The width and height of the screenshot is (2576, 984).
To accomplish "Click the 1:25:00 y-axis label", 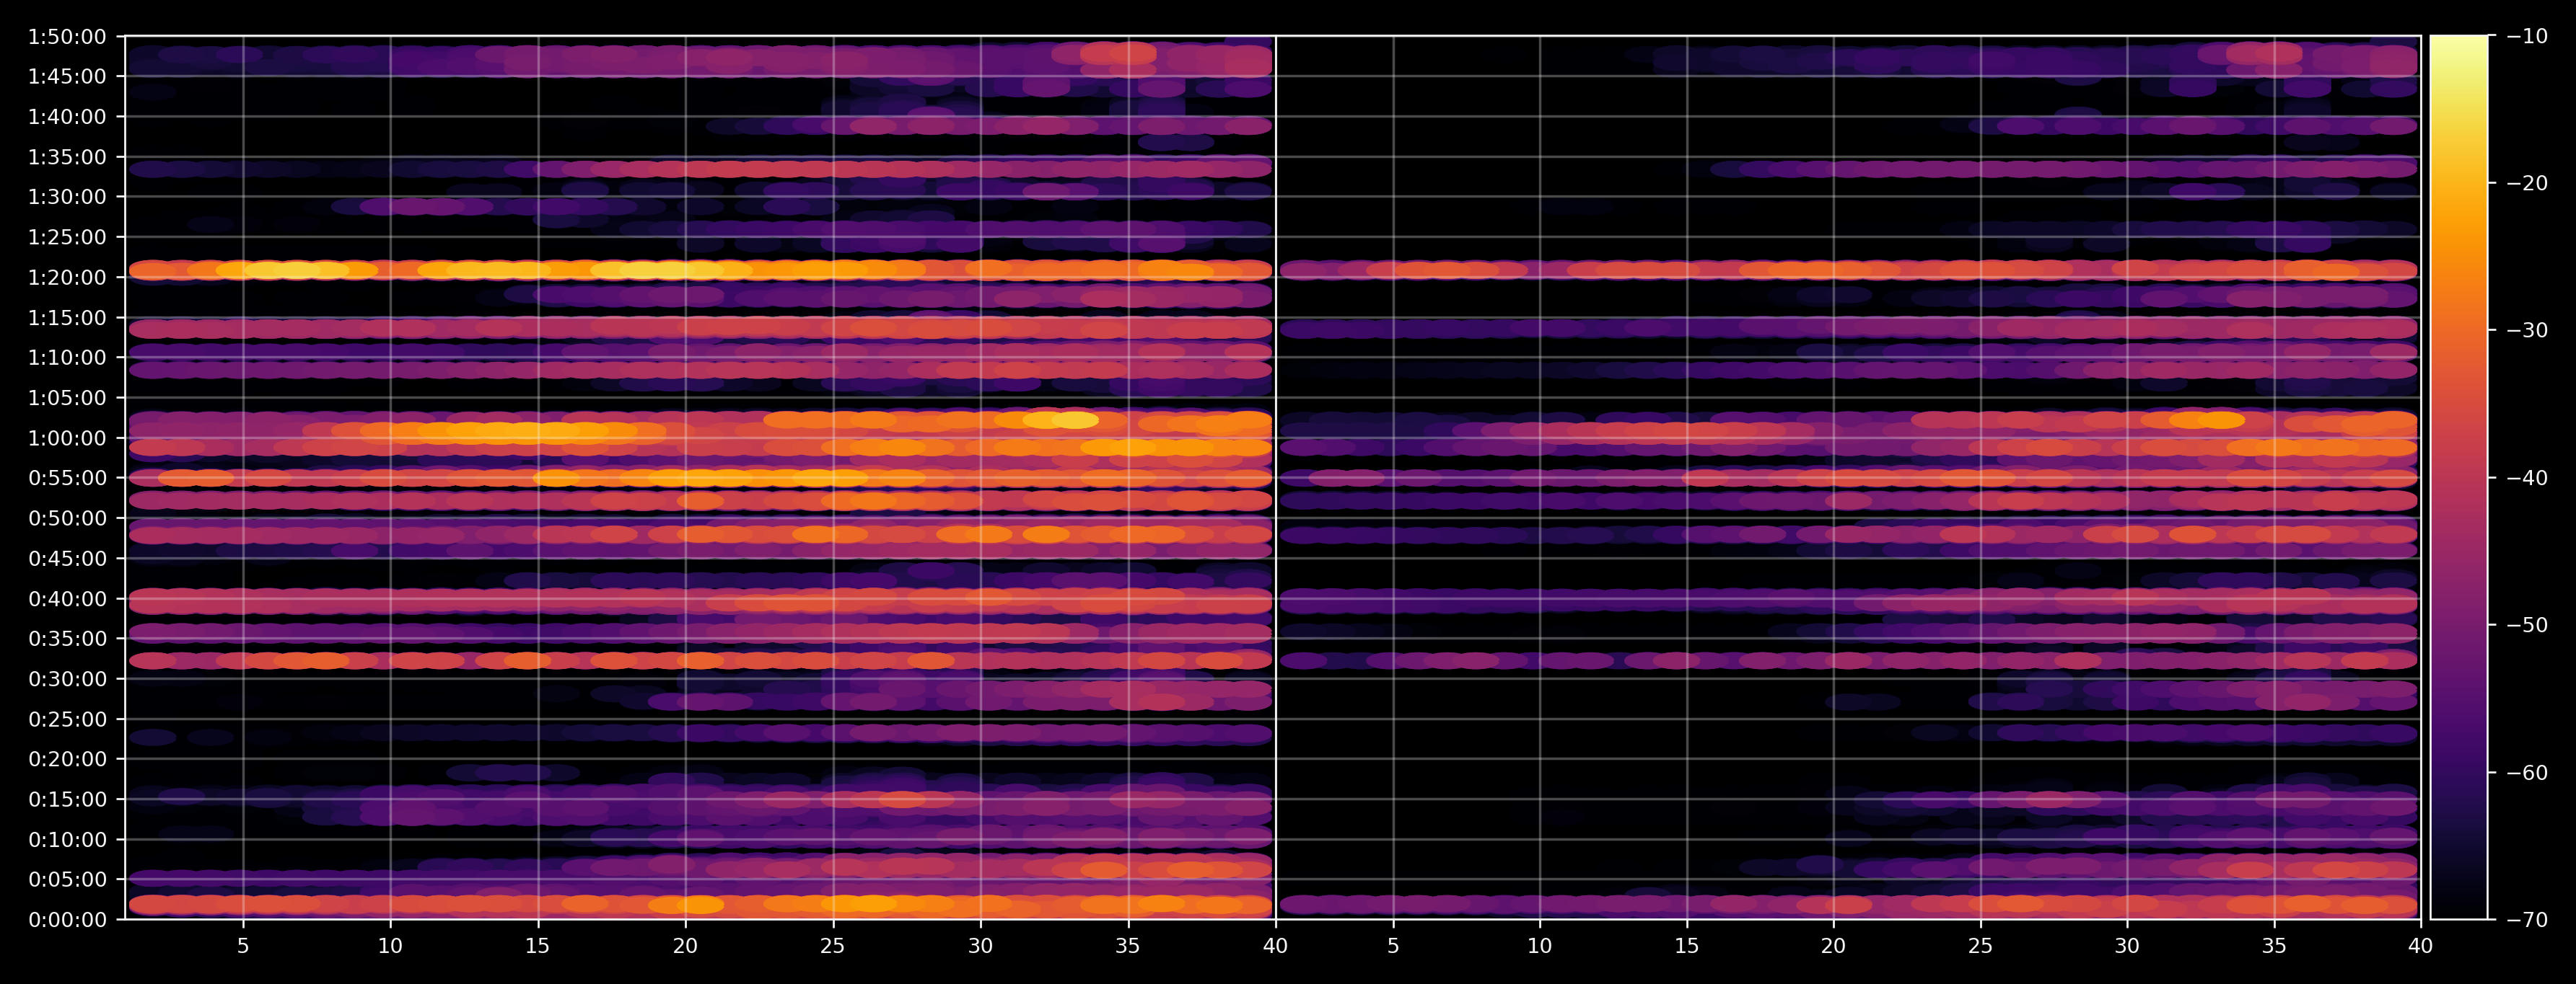I will pyautogui.click(x=67, y=236).
